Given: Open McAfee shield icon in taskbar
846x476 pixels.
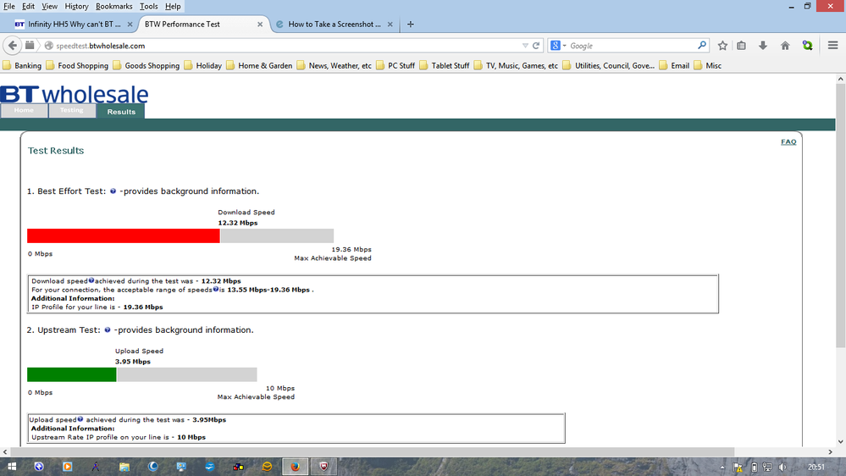Looking at the screenshot, I should 323,467.
